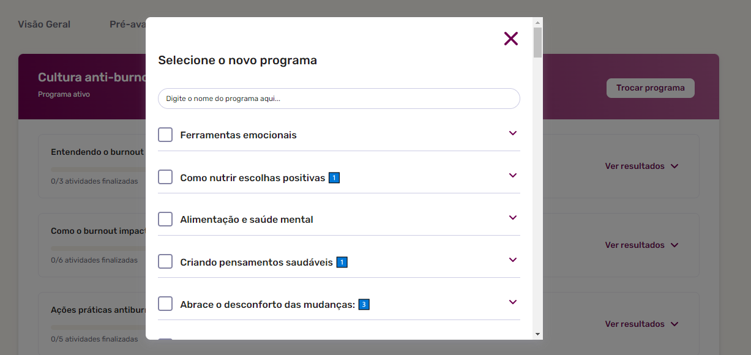The width and height of the screenshot is (751, 355).
Task: Click the blue "1" badge beside Criando pensamentos saudáveis
Action: 342,262
